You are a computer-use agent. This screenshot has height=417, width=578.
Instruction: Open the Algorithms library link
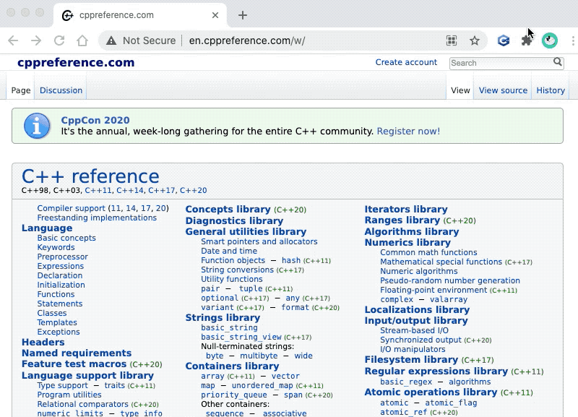click(x=411, y=231)
